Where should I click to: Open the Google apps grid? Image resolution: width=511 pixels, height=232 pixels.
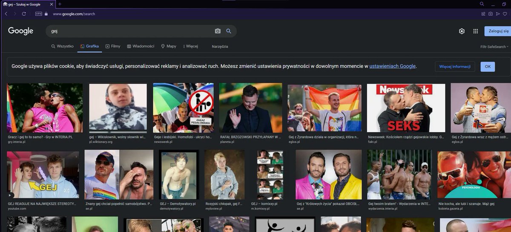point(476,31)
